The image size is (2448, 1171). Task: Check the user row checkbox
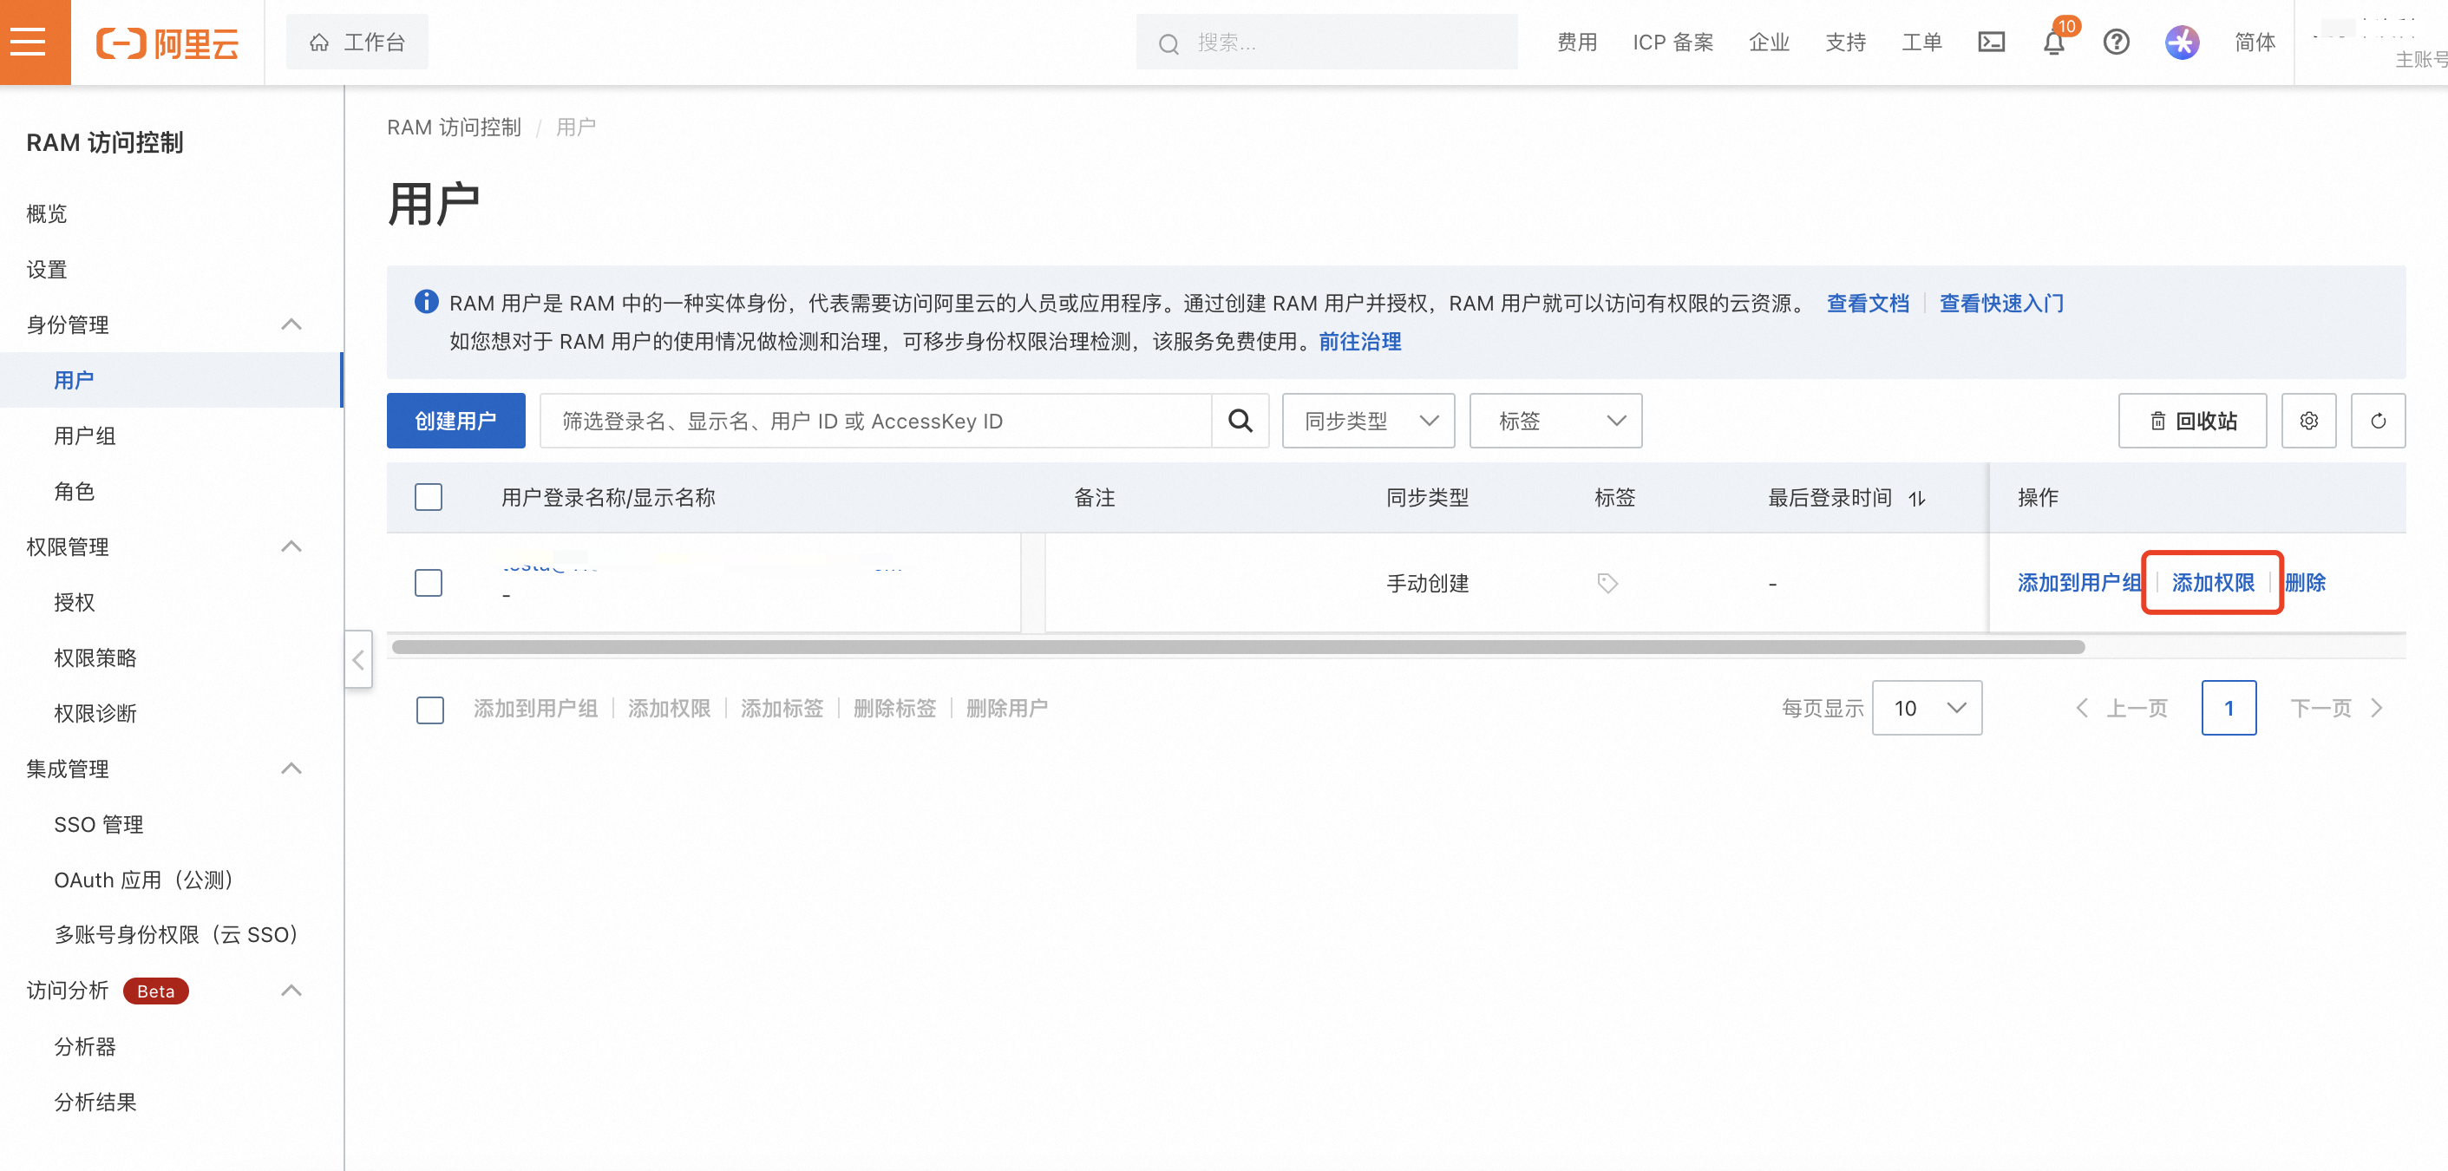pyautogui.click(x=429, y=583)
